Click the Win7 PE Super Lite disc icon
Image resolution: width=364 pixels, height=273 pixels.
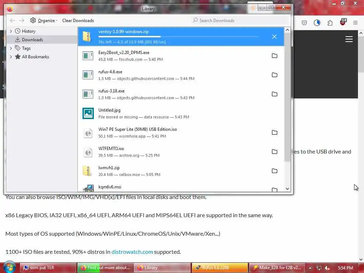click(88, 133)
